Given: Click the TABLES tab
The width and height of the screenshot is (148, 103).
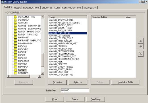Looking at the screenshot, I should 8,7.
